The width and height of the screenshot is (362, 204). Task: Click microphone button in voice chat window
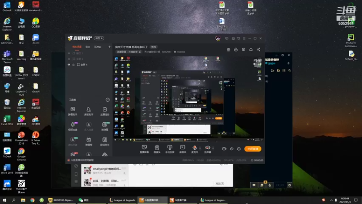coord(269,185)
